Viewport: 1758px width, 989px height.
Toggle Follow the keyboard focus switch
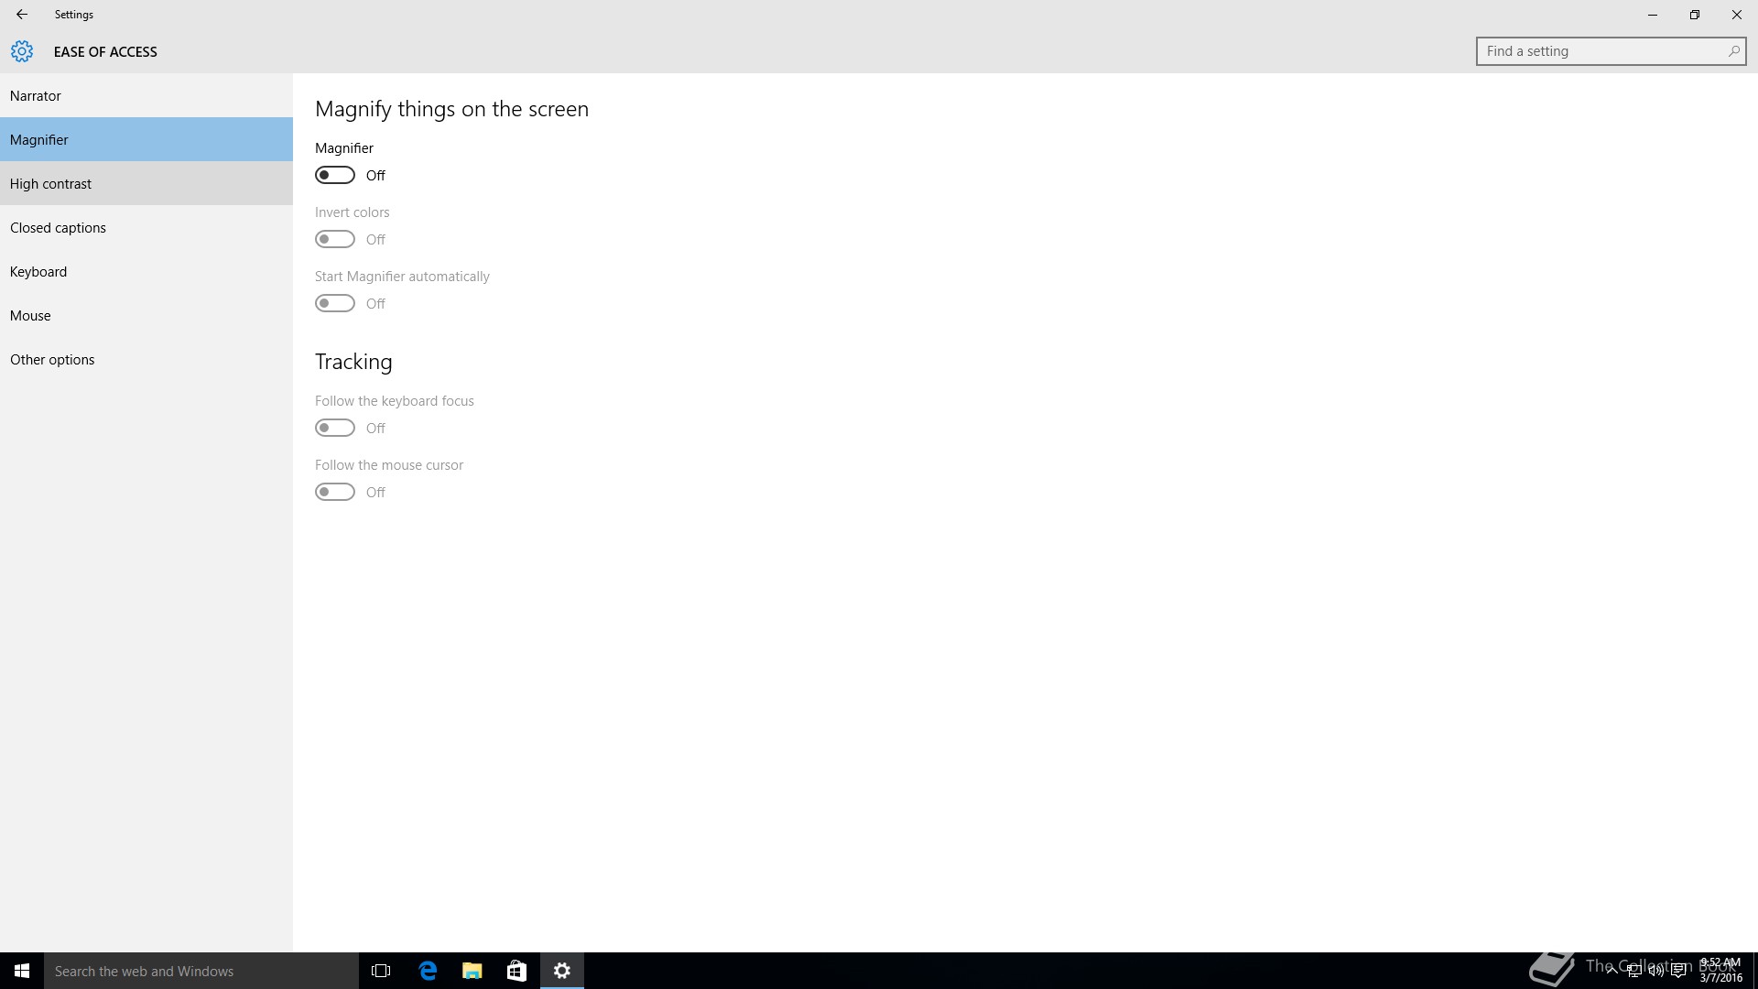pyautogui.click(x=335, y=428)
